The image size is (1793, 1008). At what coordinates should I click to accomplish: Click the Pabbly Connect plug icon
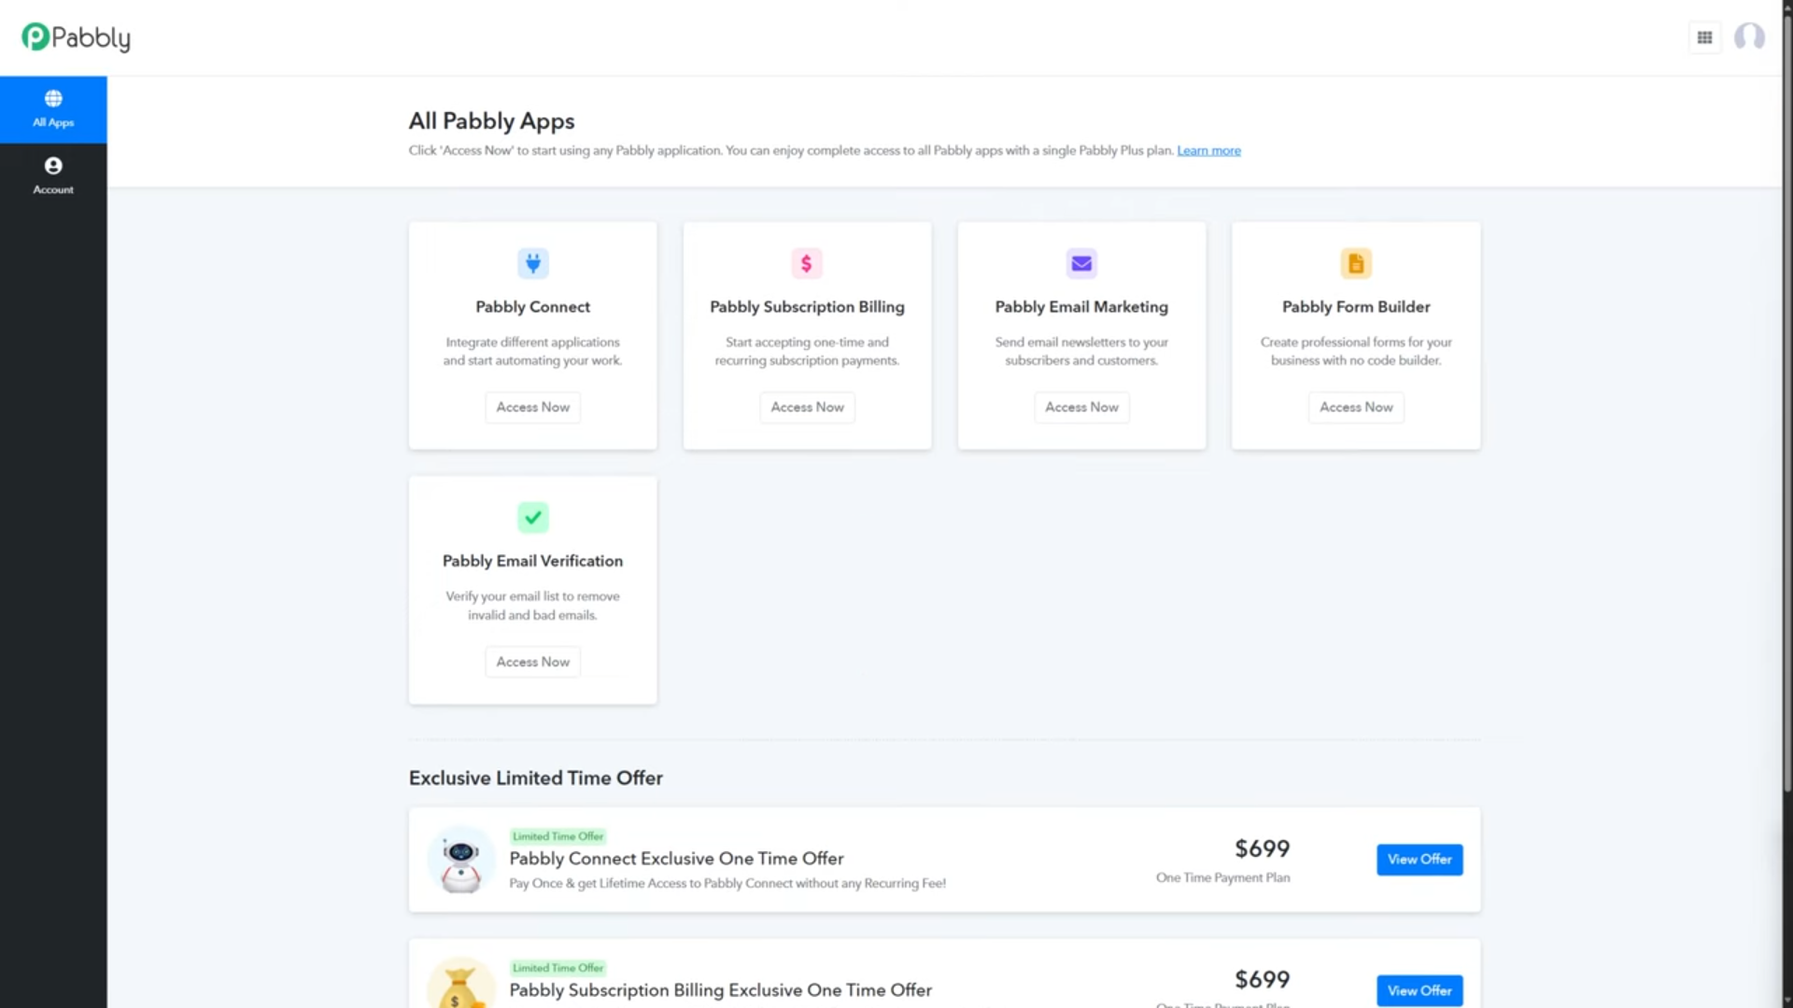(x=533, y=263)
